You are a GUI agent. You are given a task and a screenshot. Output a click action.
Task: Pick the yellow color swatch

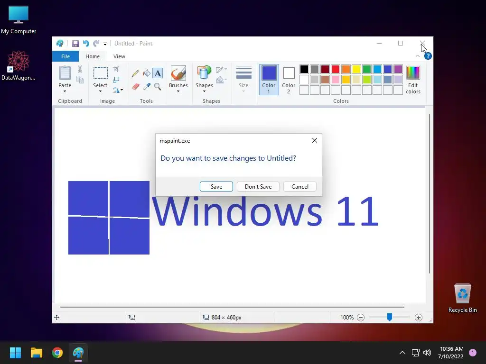356,69
